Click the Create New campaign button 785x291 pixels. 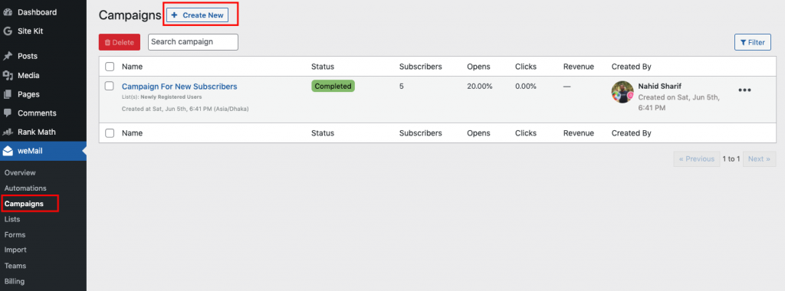pos(197,15)
